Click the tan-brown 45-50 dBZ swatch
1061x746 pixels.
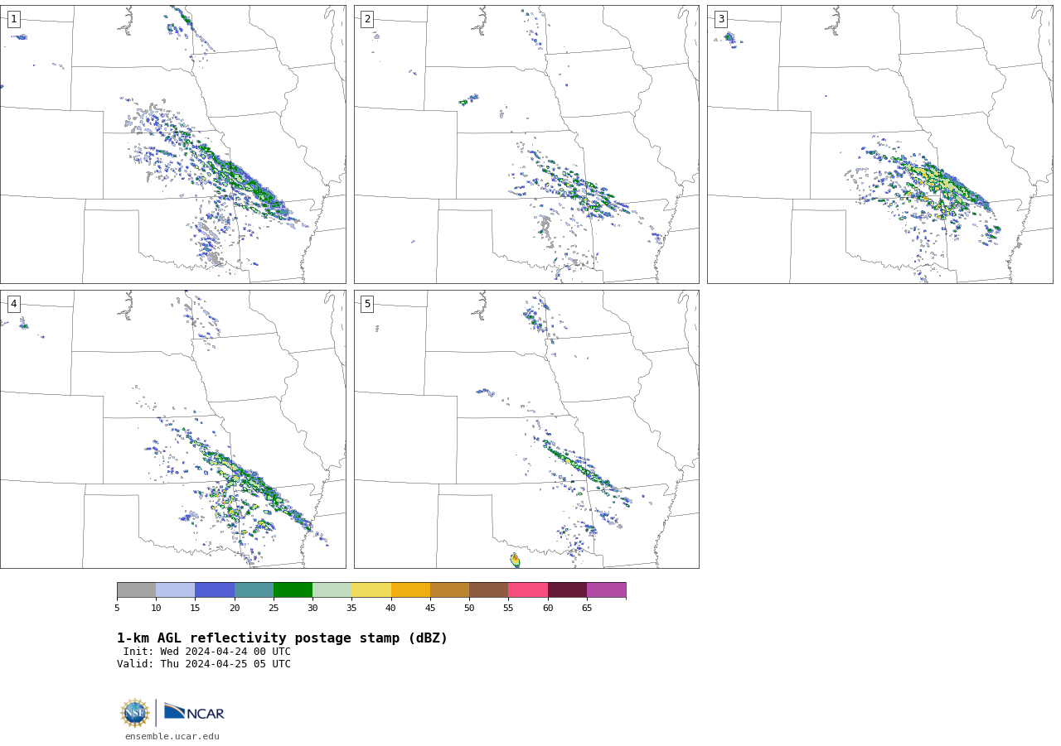(449, 590)
